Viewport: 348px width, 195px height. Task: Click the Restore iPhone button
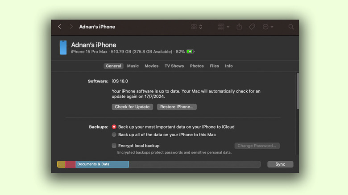[x=177, y=107]
